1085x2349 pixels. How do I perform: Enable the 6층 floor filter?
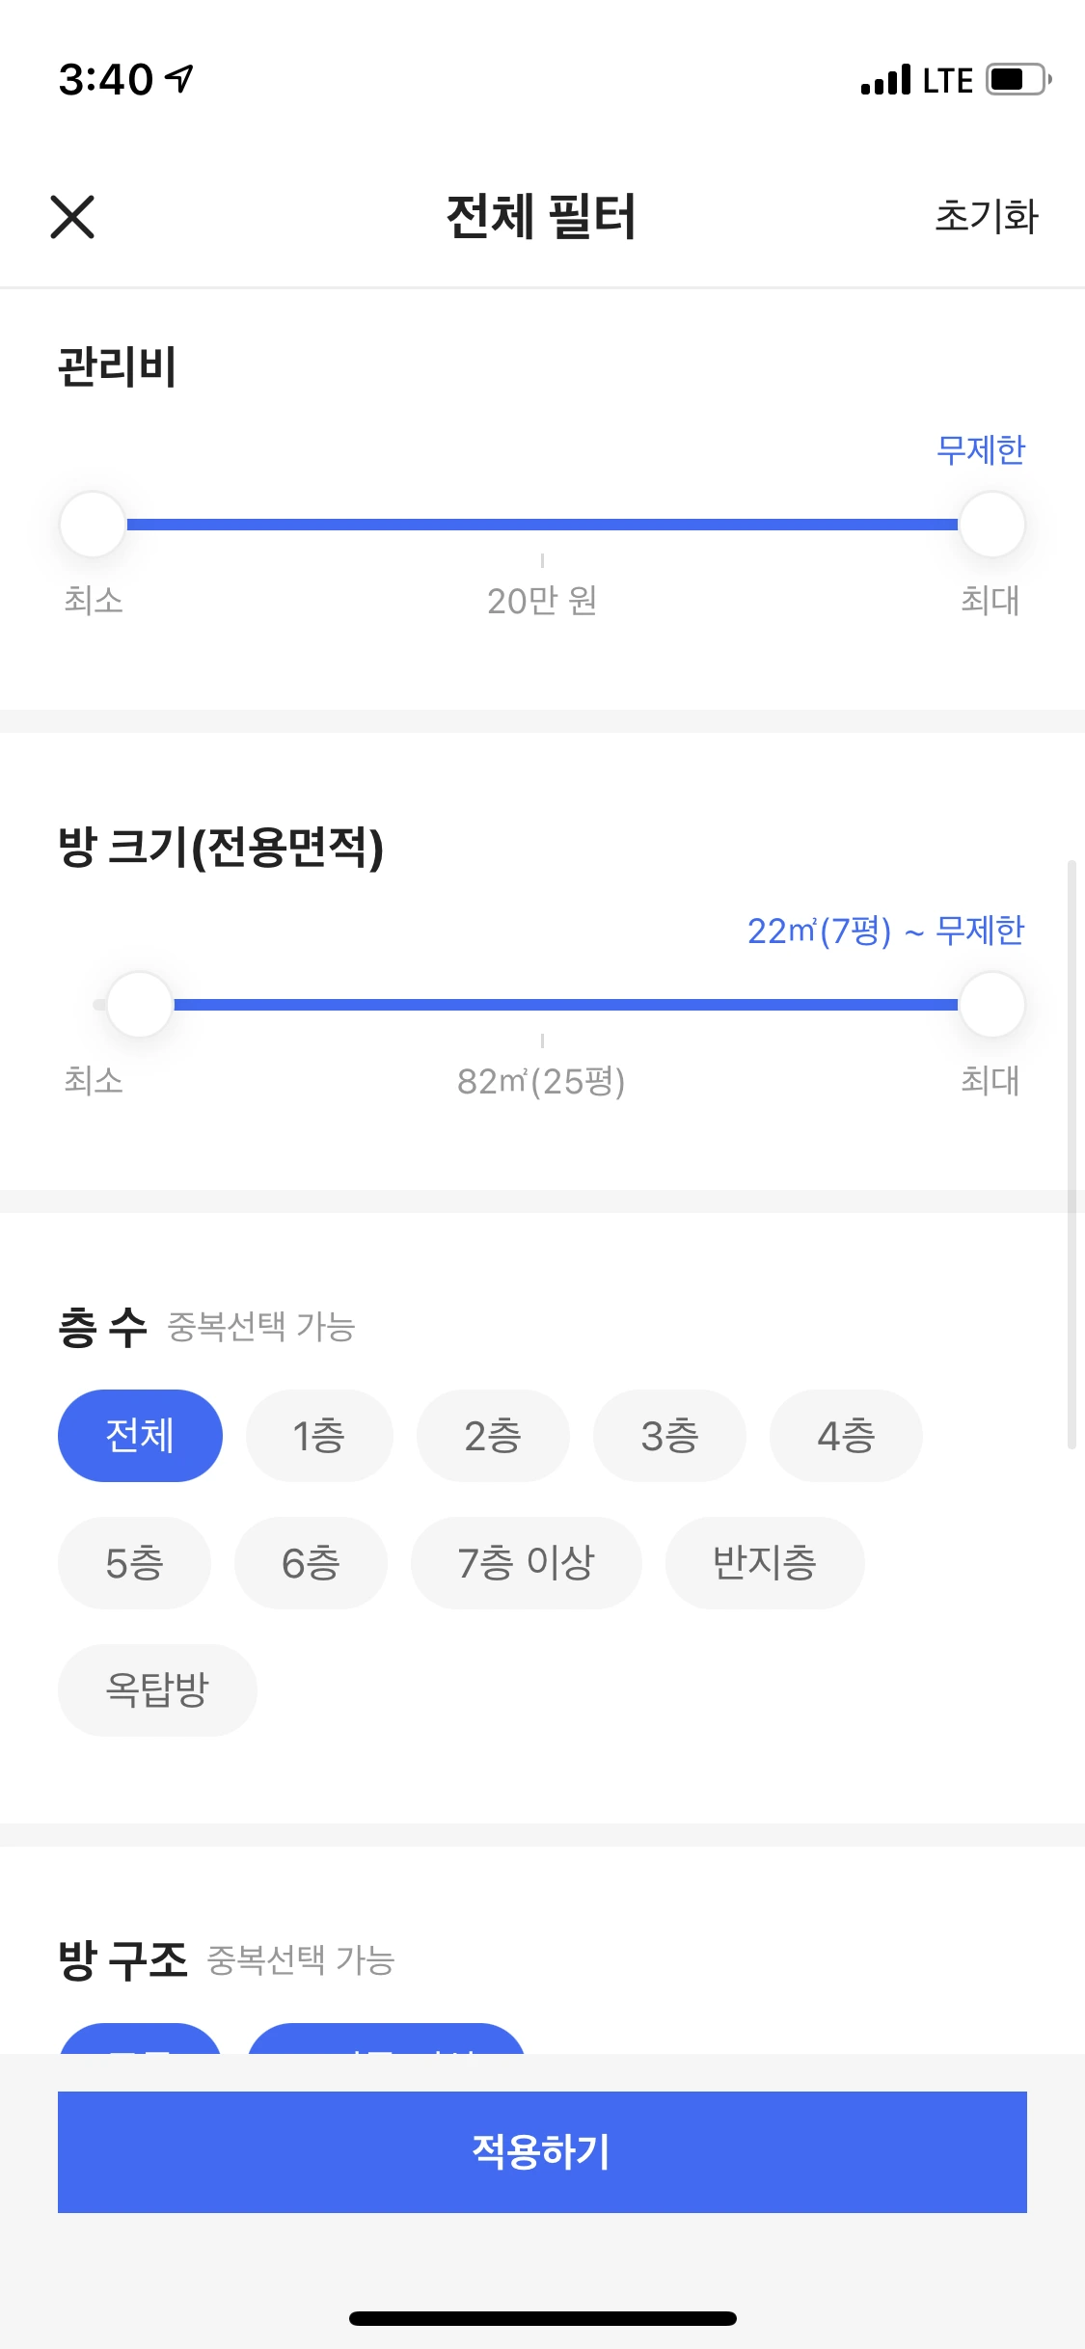(x=311, y=1563)
